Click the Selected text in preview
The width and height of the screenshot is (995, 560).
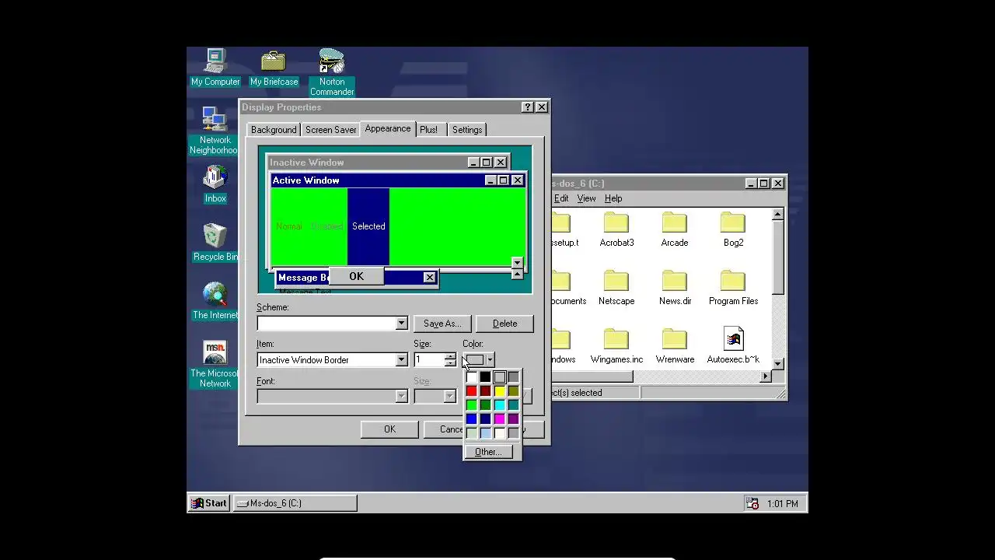pos(368,226)
